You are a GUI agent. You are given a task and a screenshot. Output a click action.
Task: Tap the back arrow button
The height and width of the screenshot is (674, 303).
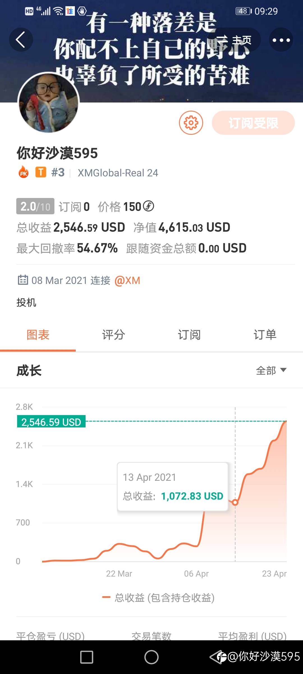21,40
